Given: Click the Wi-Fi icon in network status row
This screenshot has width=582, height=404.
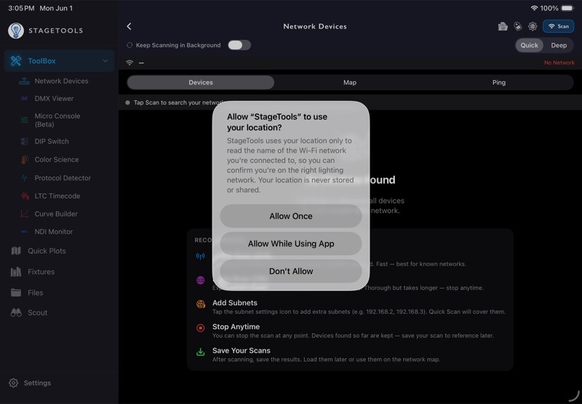Looking at the screenshot, I should [129, 62].
